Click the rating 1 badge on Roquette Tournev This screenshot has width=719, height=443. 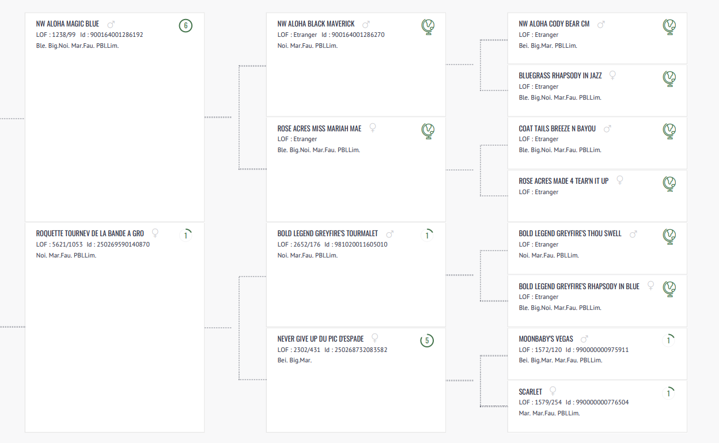tap(186, 235)
